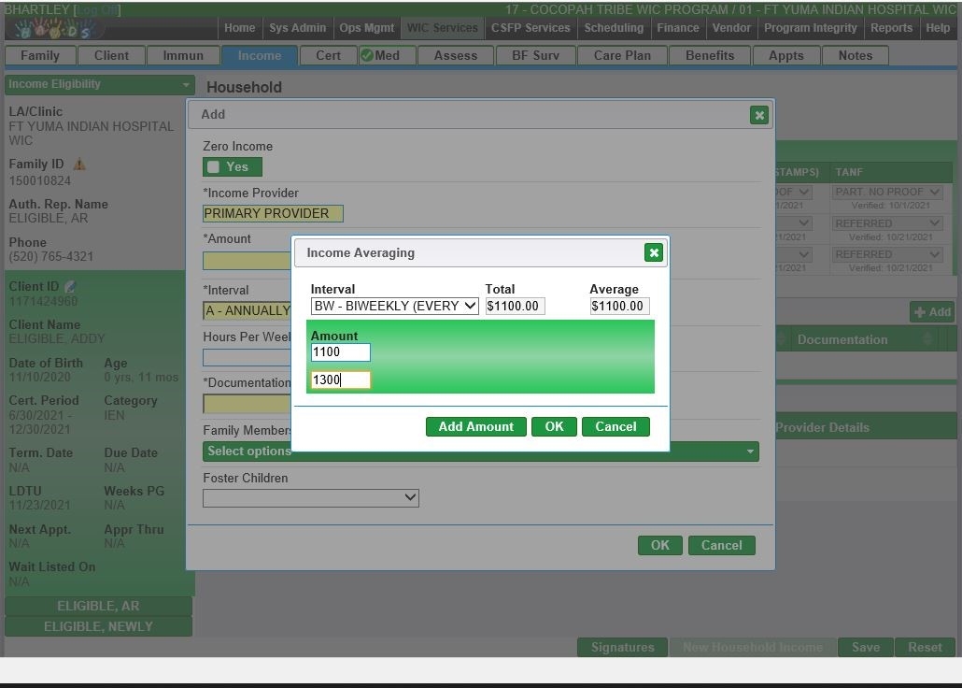Expand the Income Eligibility sidebar menu
Image resolution: width=962 pixels, height=688 pixels.
coord(99,84)
